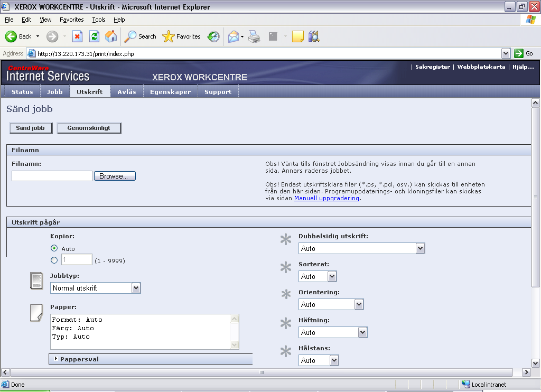Open the Dubbelsidig utskrift dropdown

[361, 248]
